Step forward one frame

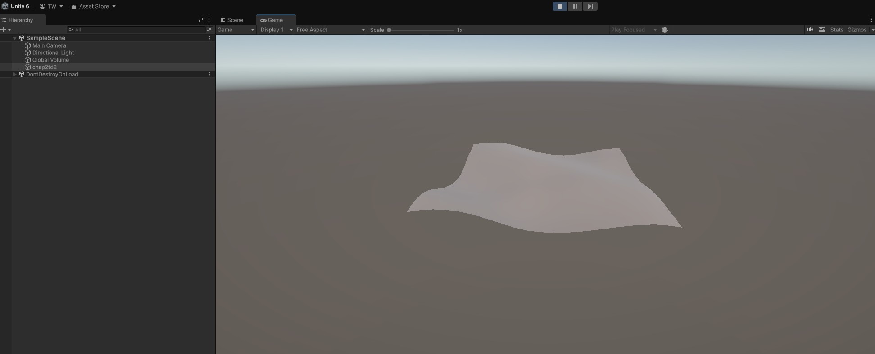(590, 6)
